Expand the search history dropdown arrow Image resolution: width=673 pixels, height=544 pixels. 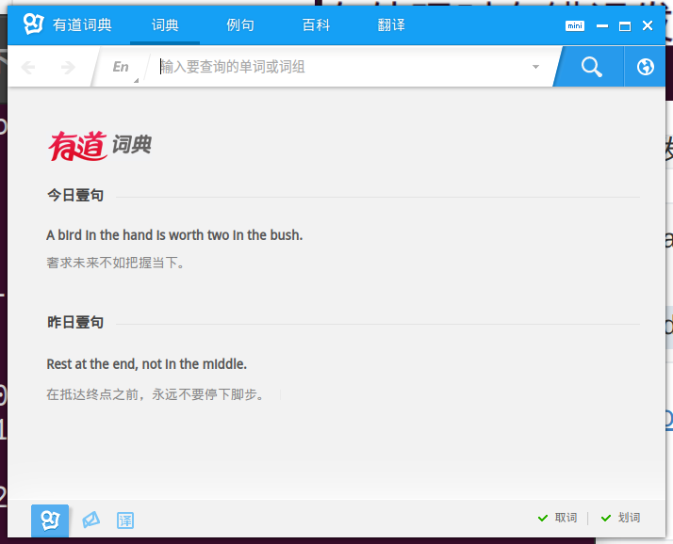(535, 67)
